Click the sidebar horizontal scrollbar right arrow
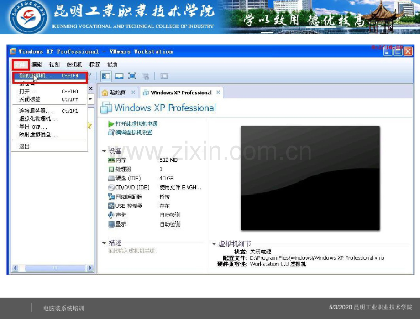 [90, 268]
